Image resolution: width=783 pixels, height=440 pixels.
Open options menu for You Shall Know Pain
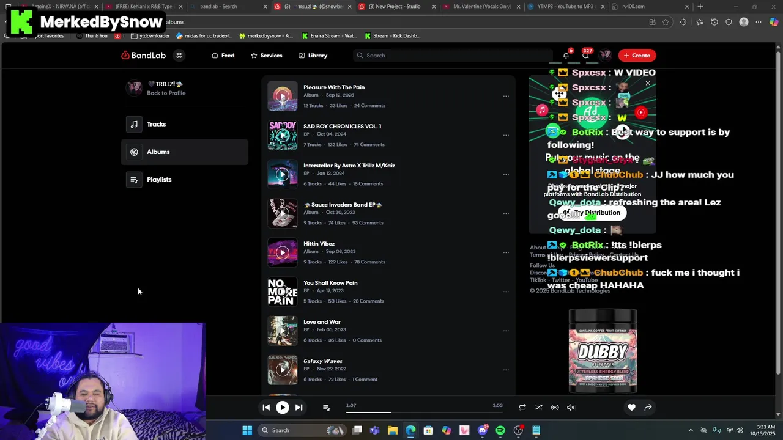tap(506, 291)
